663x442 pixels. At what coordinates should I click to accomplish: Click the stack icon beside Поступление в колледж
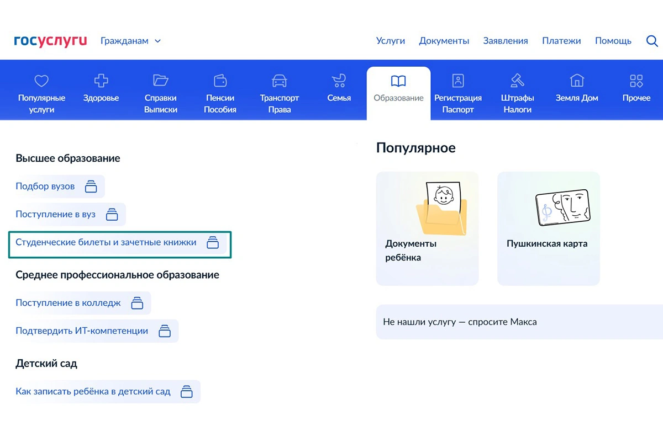point(137,303)
